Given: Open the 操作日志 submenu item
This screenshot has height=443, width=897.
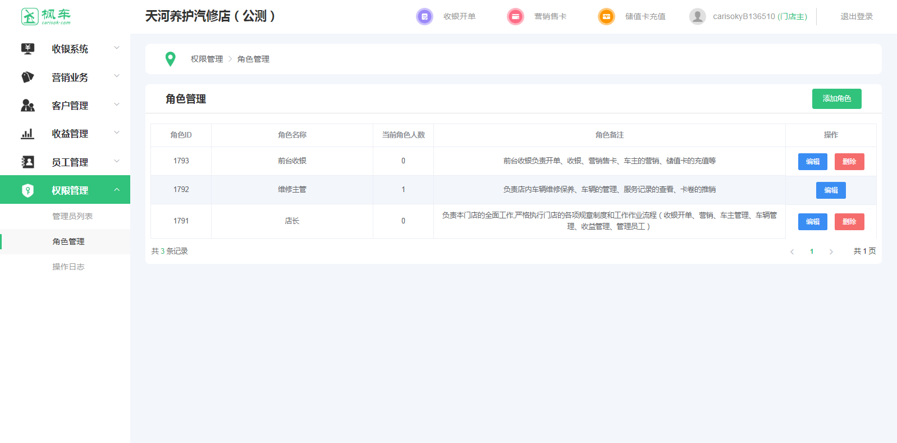Looking at the screenshot, I should coord(68,267).
